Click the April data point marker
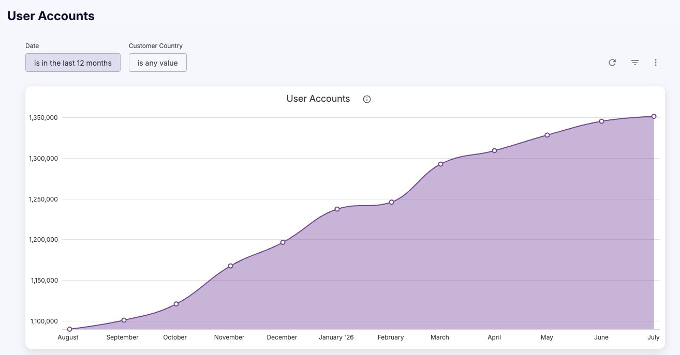The height and width of the screenshot is (355, 680). pos(495,150)
